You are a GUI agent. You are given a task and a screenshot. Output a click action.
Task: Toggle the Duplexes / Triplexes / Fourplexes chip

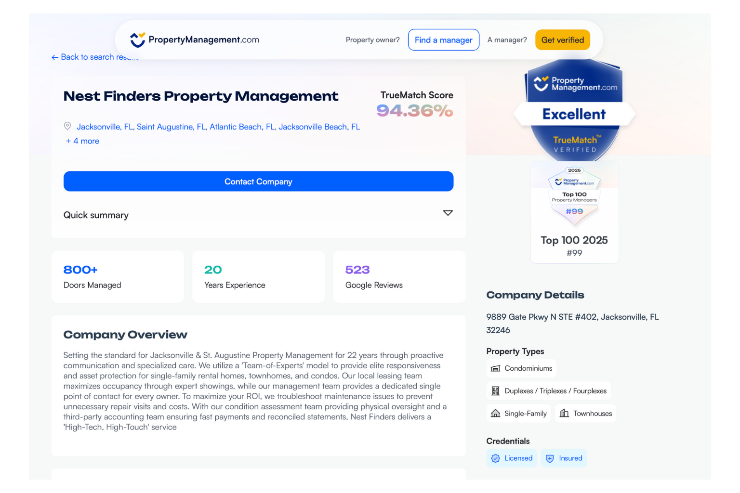point(548,390)
